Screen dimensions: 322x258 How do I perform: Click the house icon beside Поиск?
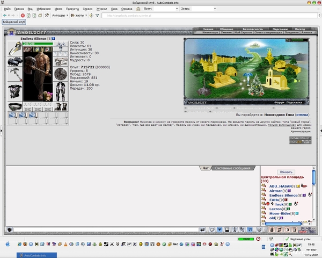point(138,9)
